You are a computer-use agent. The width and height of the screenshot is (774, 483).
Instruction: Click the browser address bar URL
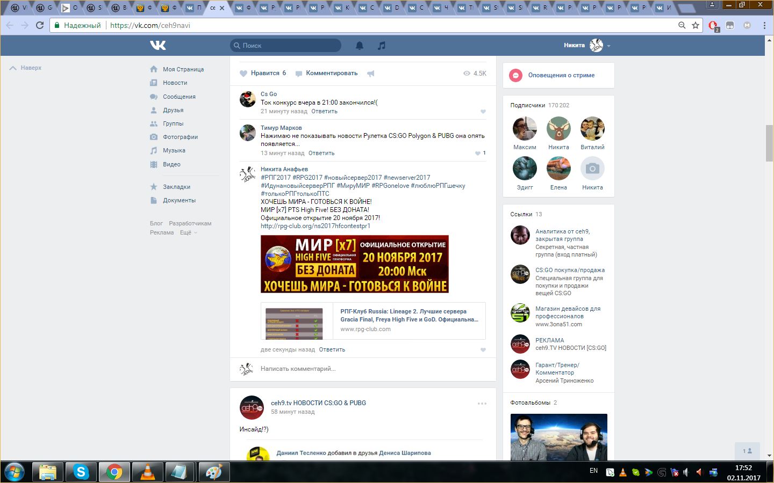point(150,25)
